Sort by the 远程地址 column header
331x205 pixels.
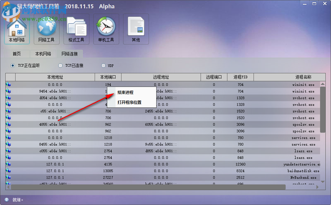click(161, 77)
